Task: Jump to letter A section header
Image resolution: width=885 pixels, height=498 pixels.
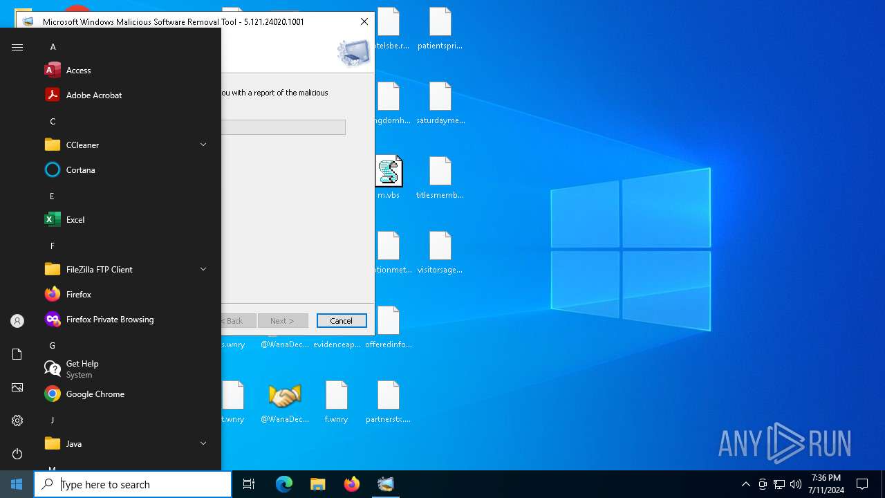Action: pyautogui.click(x=53, y=46)
